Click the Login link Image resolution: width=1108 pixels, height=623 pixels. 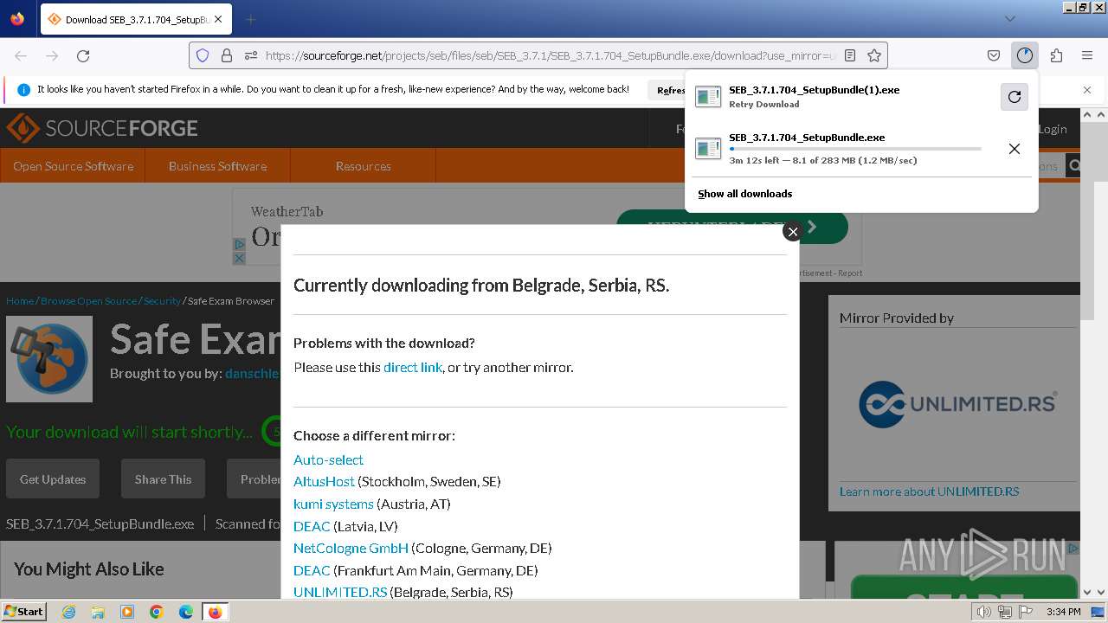pos(1053,129)
